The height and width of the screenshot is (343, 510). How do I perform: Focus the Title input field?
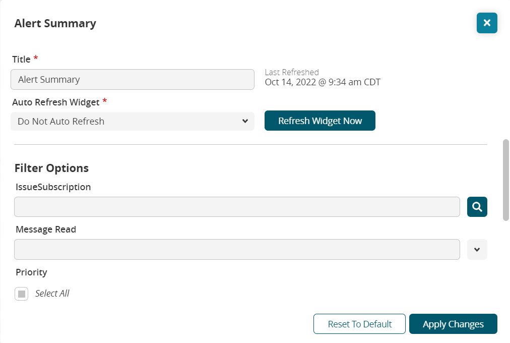132,80
